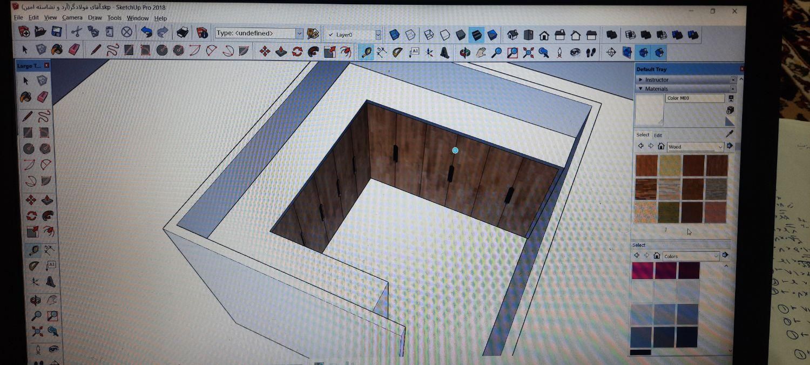Click home button beside Wood dropdown
This screenshot has width=810, height=365.
click(x=661, y=146)
